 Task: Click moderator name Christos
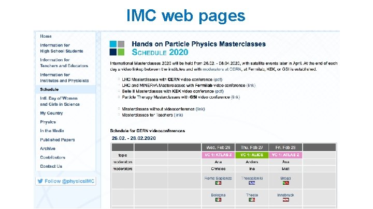coord(218,169)
